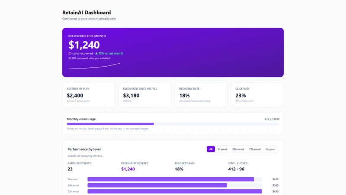Click 'Across all recovery emails.' subtitle
The image size is (346, 195).
85,156
